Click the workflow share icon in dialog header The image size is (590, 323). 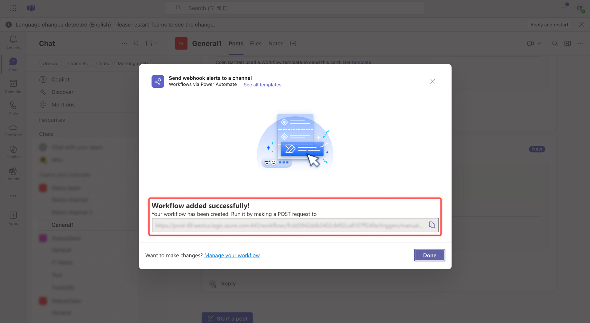(x=158, y=82)
